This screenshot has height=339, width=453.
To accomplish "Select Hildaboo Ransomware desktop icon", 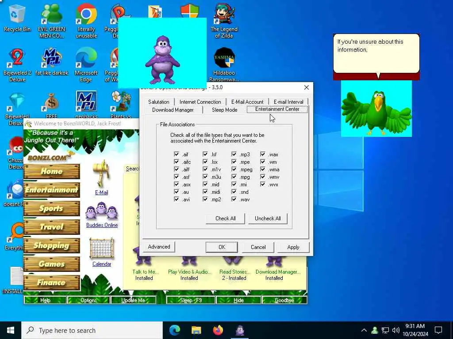I will pos(224,65).
